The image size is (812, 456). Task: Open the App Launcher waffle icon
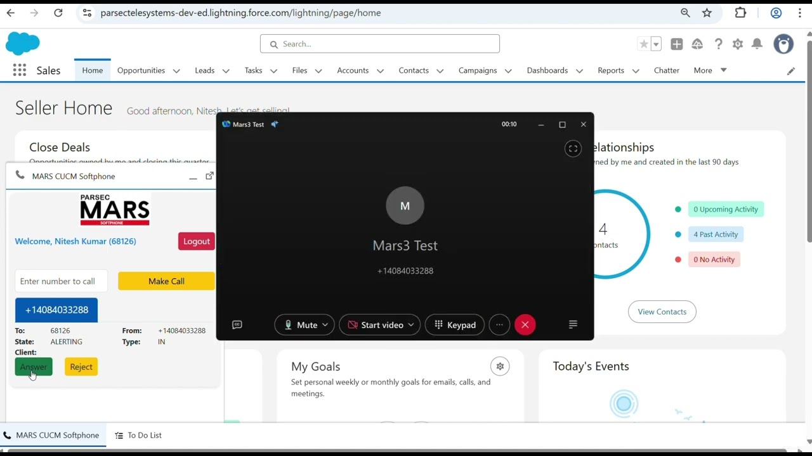pos(20,70)
